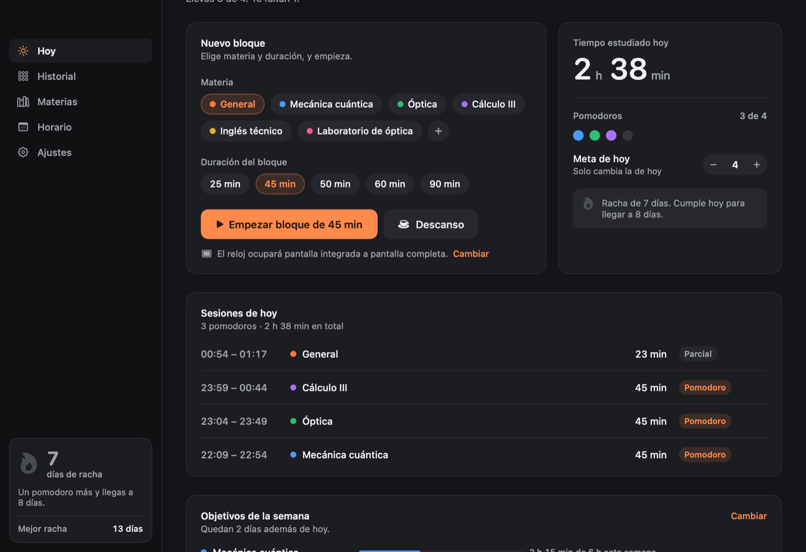806x552 pixels.
Task: Select the General materia chip
Action: point(232,104)
